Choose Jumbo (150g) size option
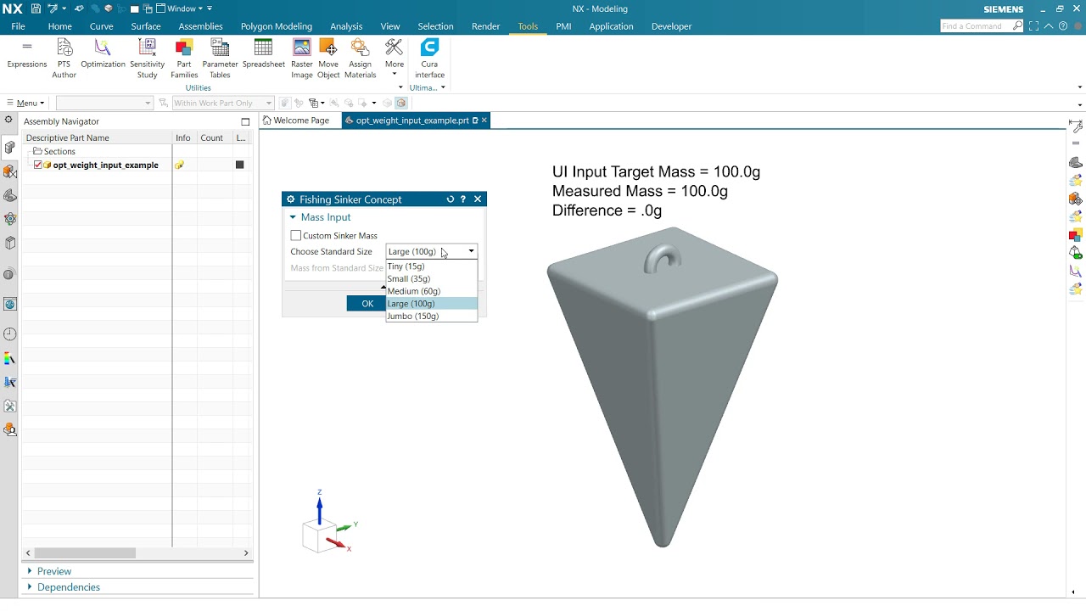The height and width of the screenshot is (611, 1086). tap(432, 316)
